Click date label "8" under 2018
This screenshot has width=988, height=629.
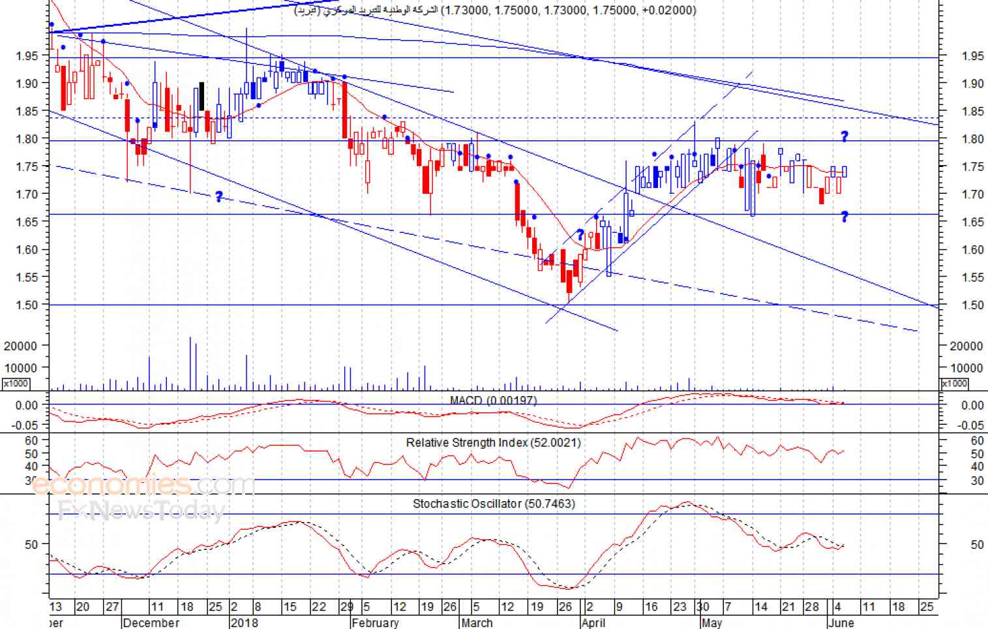(x=258, y=607)
